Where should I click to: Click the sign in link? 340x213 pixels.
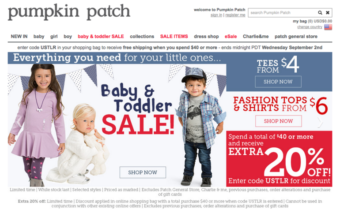pos(216,15)
